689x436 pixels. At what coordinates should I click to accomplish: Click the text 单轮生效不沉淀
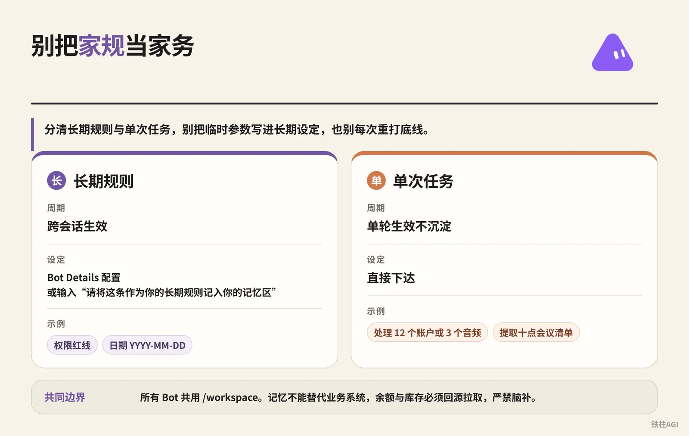pos(409,226)
